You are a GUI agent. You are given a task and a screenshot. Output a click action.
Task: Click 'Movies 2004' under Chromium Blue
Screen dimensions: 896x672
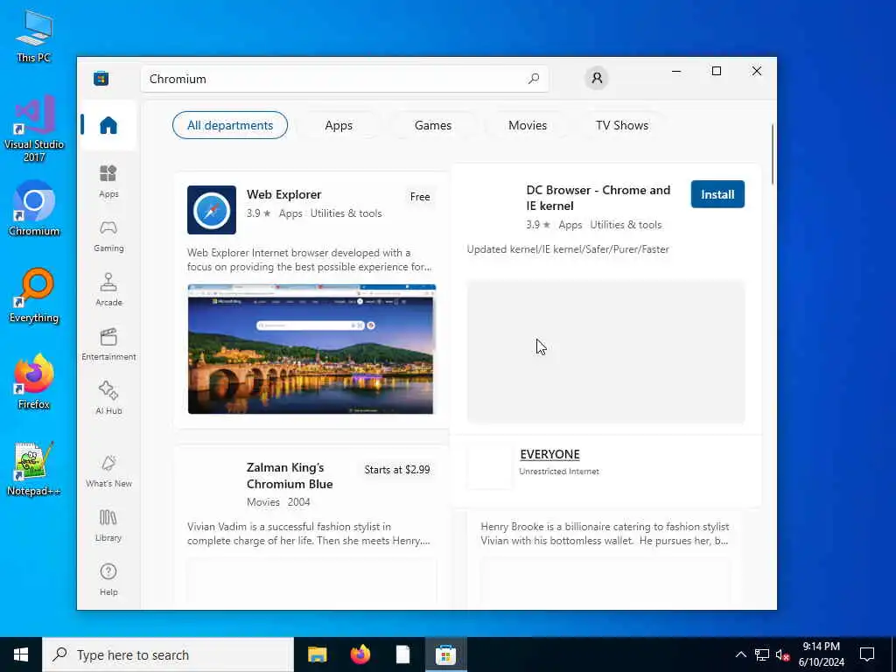click(278, 502)
